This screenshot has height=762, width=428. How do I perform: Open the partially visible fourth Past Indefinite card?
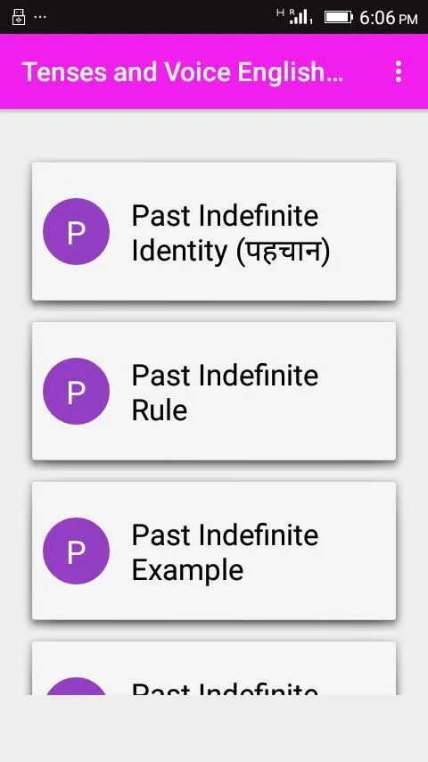214,668
